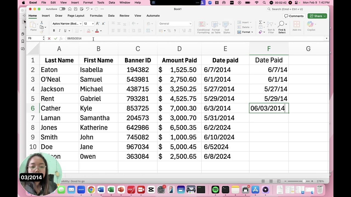The width and height of the screenshot is (351, 197).
Task: Open Google Chrome from the Dock
Action: (91, 189)
